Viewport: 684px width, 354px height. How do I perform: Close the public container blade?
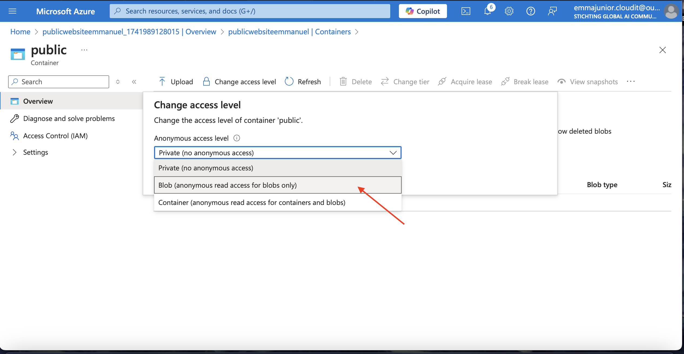(x=662, y=50)
